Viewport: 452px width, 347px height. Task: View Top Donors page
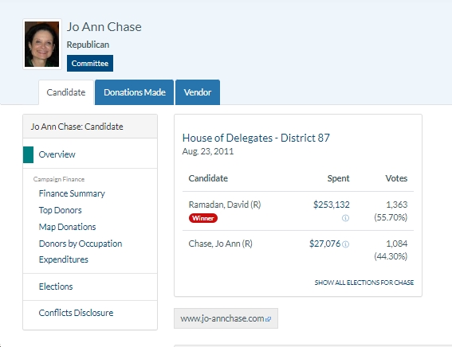click(60, 210)
